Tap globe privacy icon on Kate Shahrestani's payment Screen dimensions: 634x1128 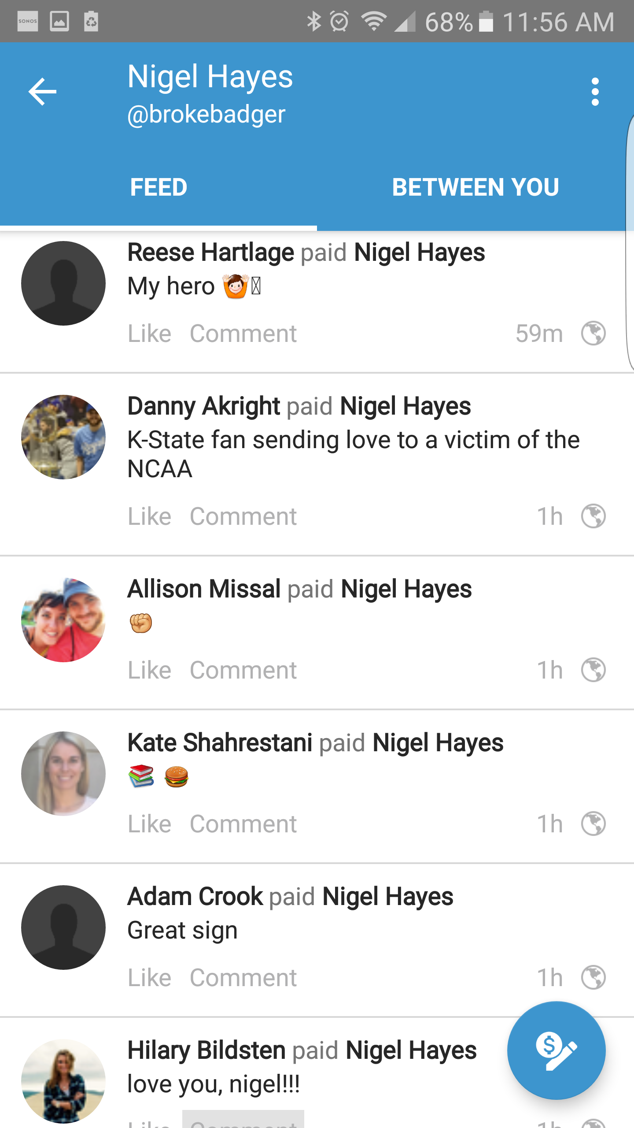click(x=593, y=824)
